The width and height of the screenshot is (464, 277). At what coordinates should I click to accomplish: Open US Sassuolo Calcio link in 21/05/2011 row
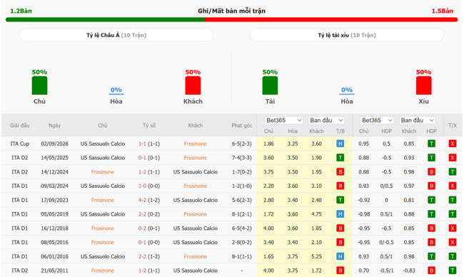[x=196, y=271]
